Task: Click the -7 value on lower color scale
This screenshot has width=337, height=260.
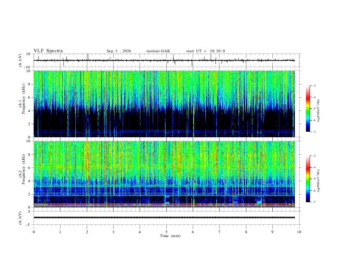Action: click(314, 202)
